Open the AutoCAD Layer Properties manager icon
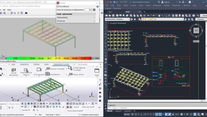The image size is (207, 117). (x=140, y=19)
